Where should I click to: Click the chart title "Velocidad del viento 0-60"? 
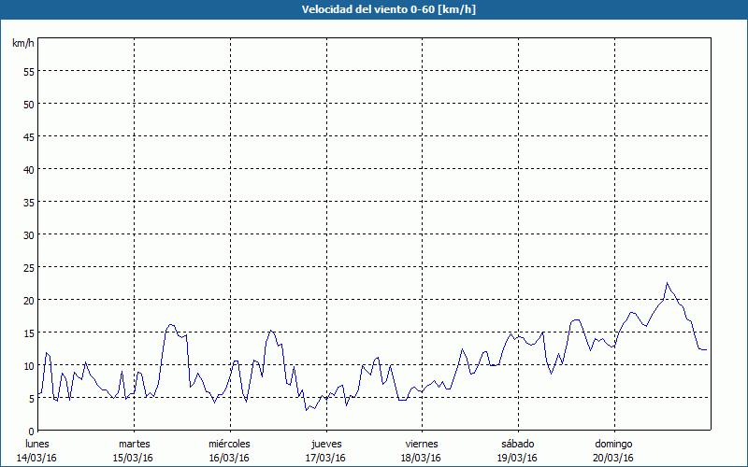click(x=373, y=9)
